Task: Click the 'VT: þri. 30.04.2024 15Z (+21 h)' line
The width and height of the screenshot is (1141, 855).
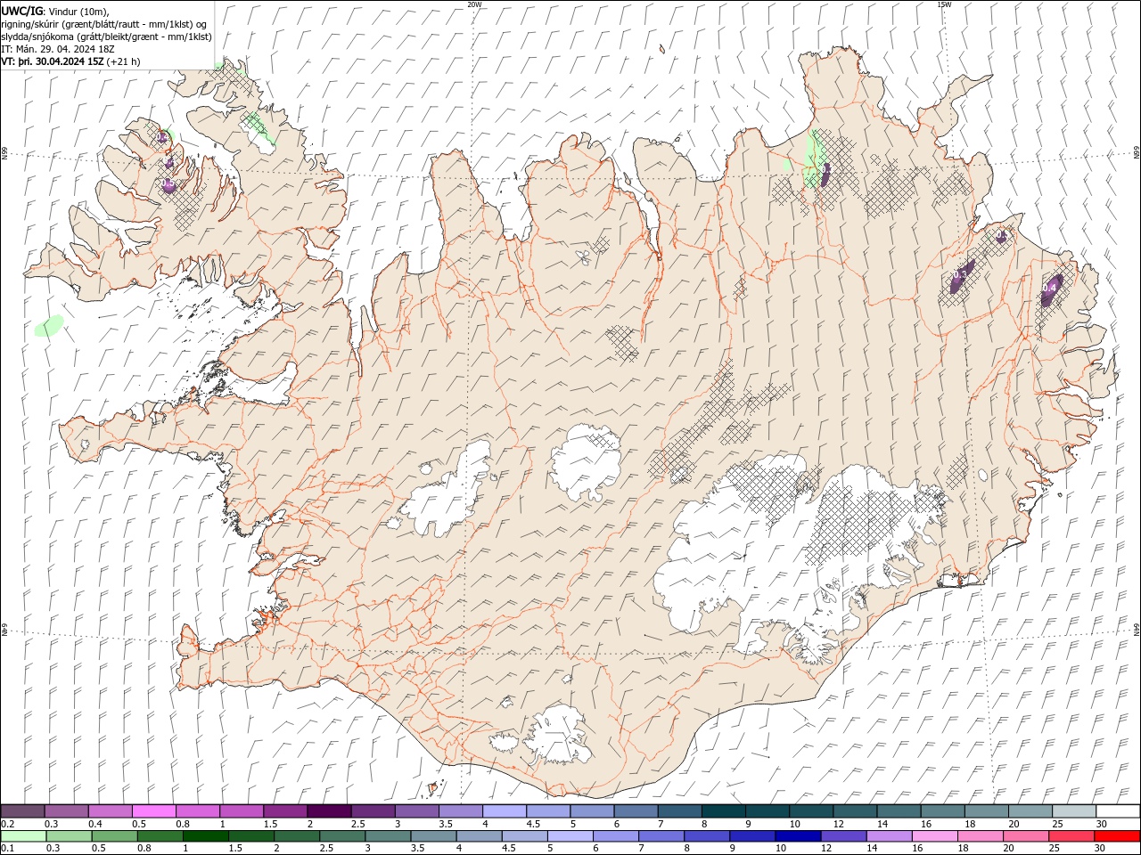Action: coord(70,61)
